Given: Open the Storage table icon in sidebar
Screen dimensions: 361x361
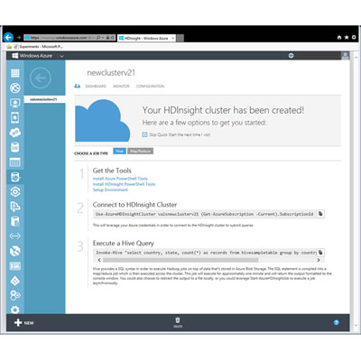Looking at the screenshot, I should [x=15, y=162].
